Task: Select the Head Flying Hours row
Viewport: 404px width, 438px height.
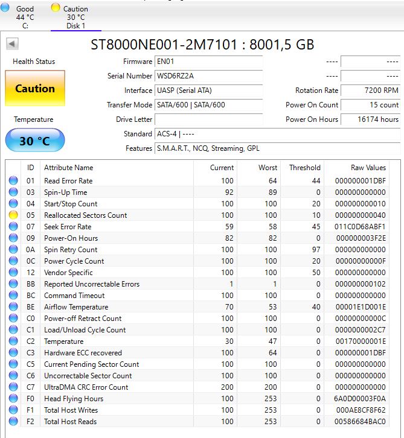Action: point(197,399)
